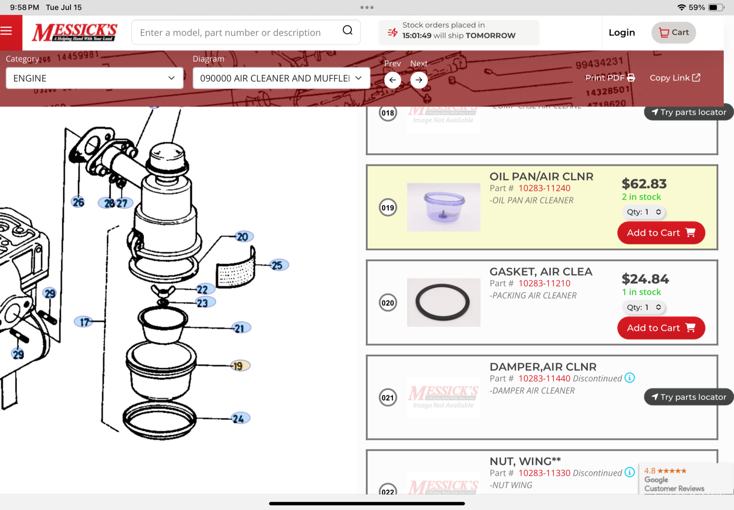
Task: Tap the battery status icon
Action: coord(716,7)
